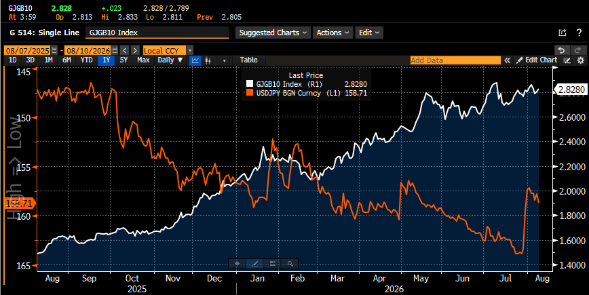Select the YTD time range

[86, 60]
